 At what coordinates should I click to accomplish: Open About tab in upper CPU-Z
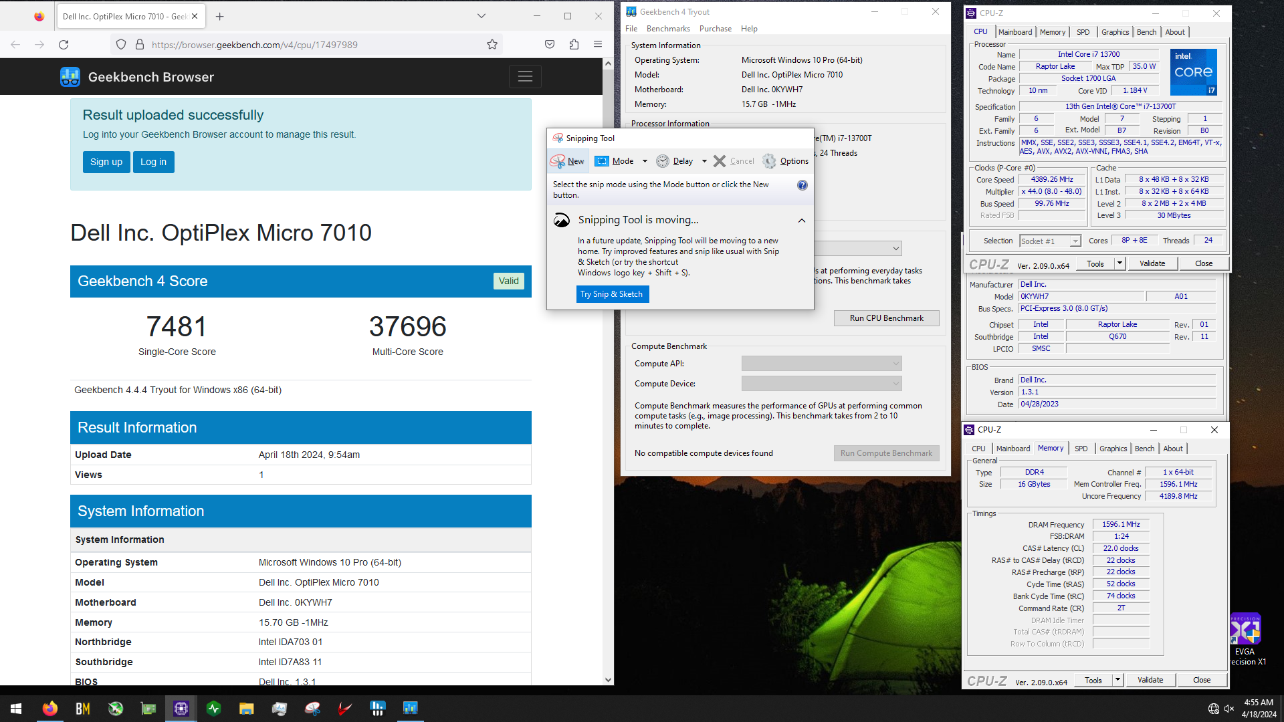coord(1174,32)
